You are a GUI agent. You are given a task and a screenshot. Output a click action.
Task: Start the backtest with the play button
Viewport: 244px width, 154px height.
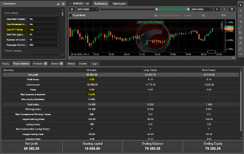217,9
